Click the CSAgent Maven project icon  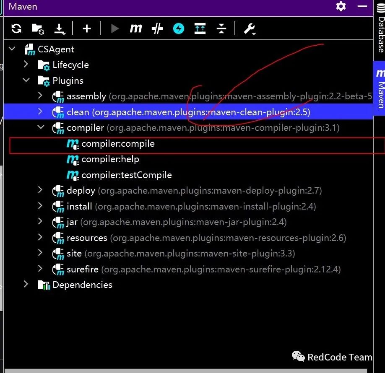(30, 49)
